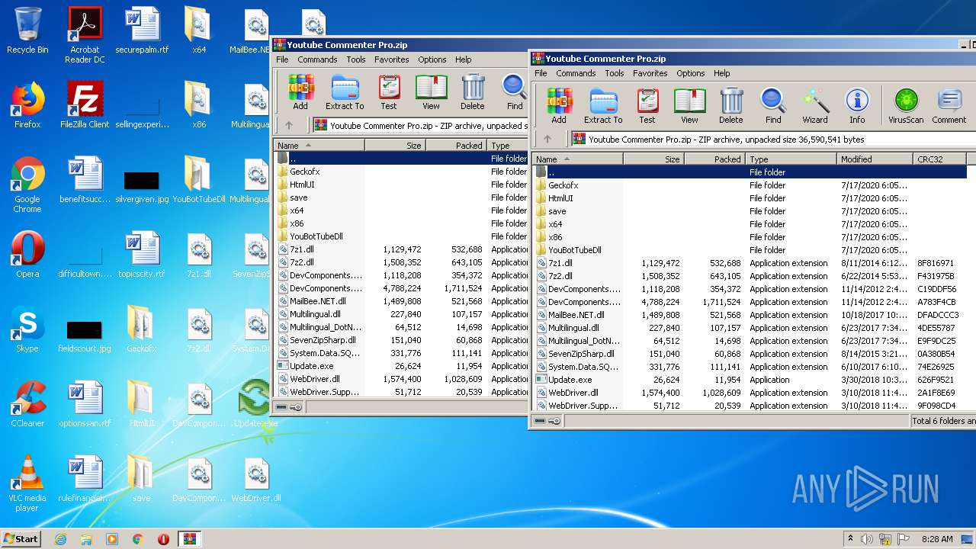
Task: Select x64 folder in back window
Action: (x=297, y=210)
